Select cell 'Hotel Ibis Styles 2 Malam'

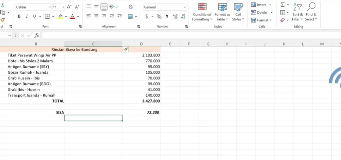tap(36, 61)
